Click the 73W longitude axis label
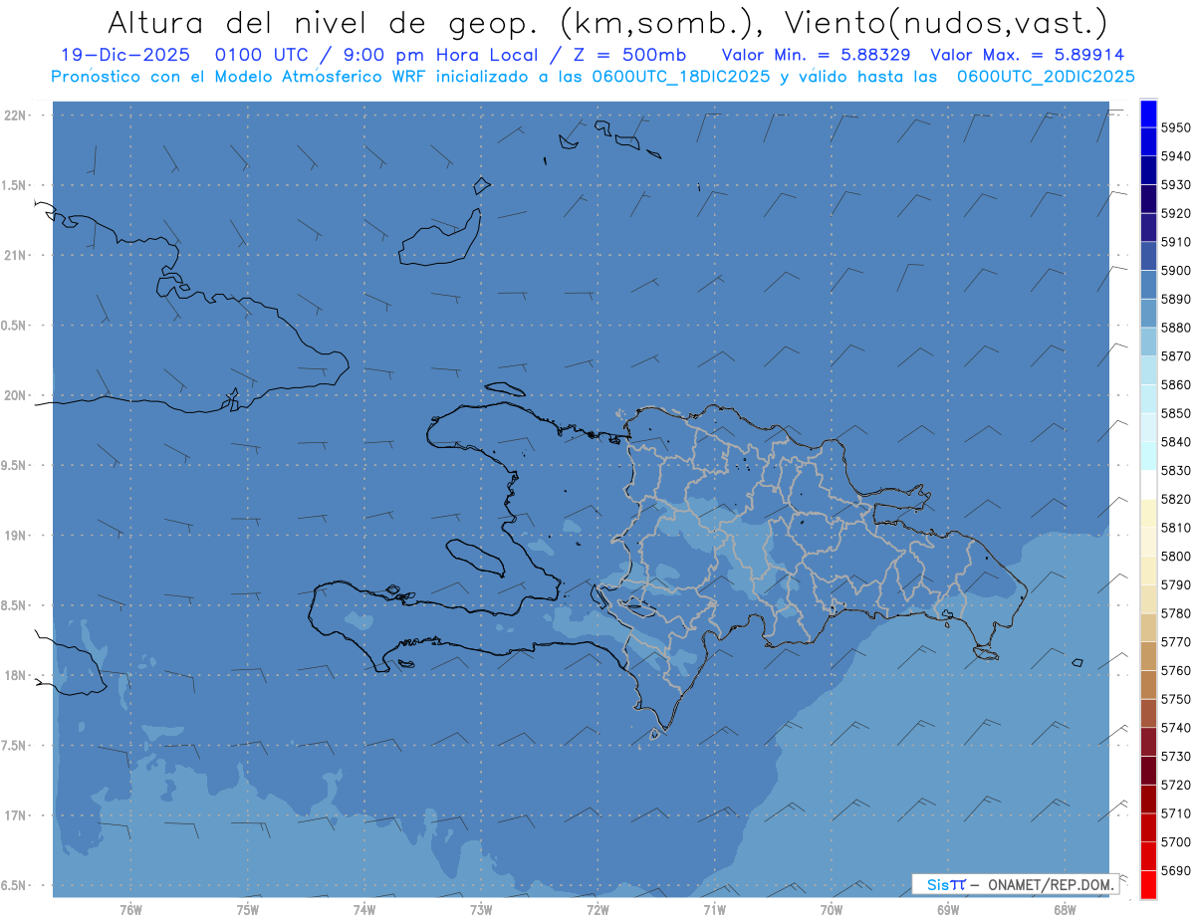Image resolution: width=1195 pixels, height=923 pixels. coord(480,909)
